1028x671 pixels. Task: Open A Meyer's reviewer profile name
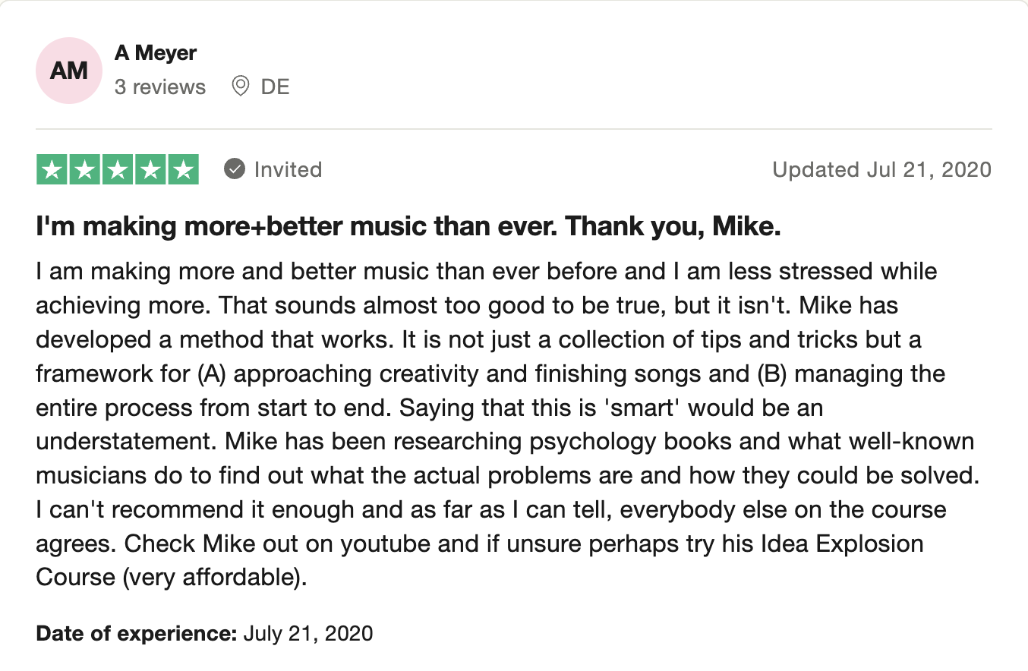click(x=156, y=53)
